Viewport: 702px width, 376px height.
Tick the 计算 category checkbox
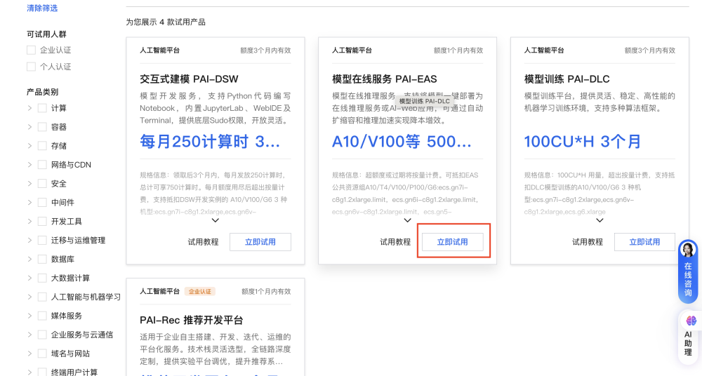[42, 108]
